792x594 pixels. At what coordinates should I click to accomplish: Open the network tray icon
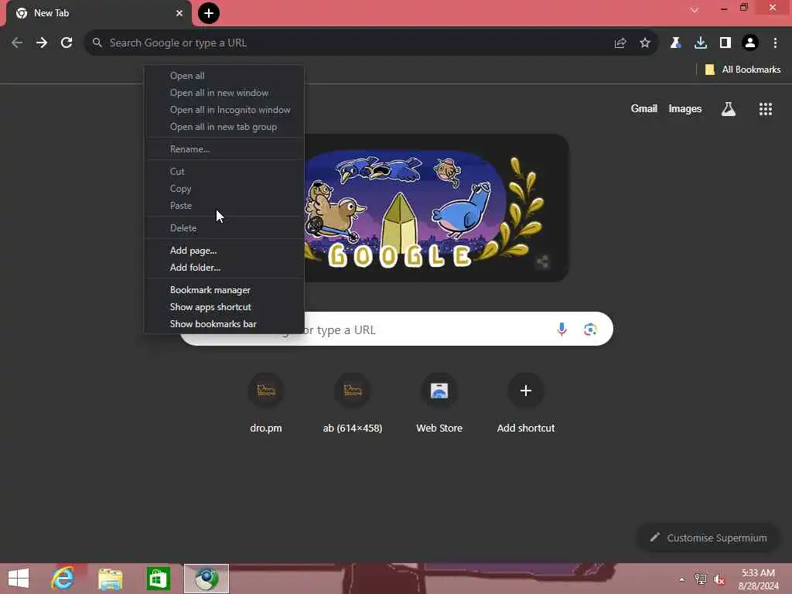point(701,579)
